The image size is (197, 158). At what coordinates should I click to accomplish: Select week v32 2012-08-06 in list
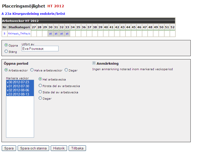pyautogui.click(x=20, y=90)
